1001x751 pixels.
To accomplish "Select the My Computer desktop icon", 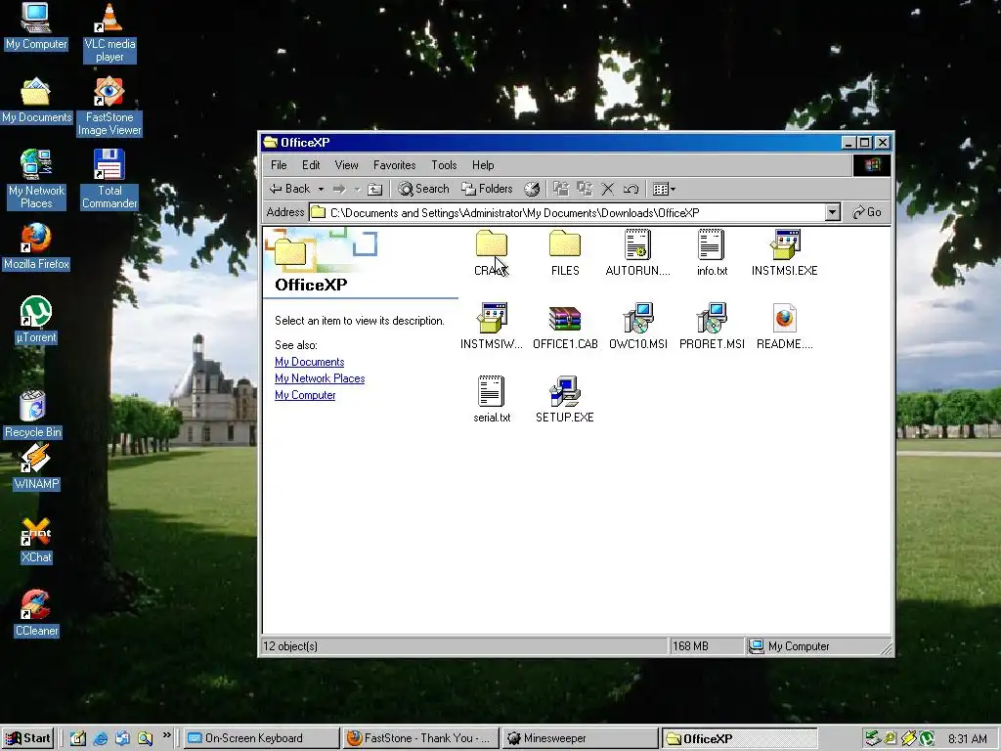I will 36,26.
